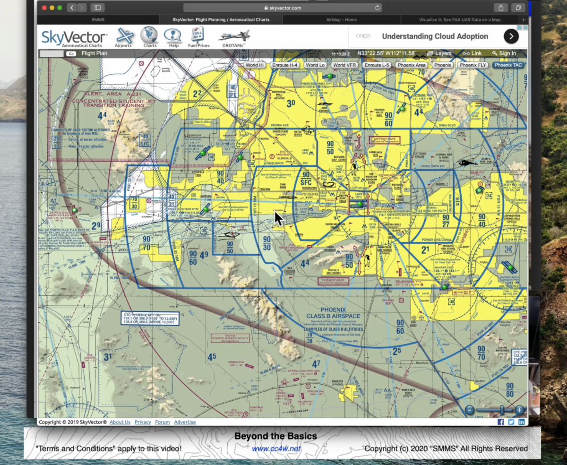This screenshot has height=465, width=567.
Task: Switch to the Visualize it FAA UAS tab
Action: click(460, 20)
